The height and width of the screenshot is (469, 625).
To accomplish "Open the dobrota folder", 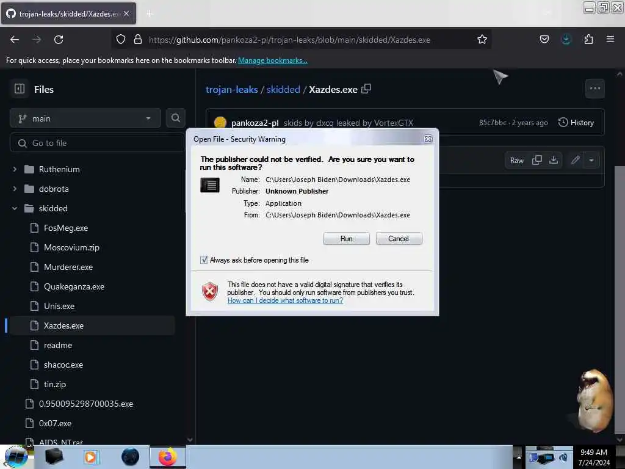I will 54,189.
